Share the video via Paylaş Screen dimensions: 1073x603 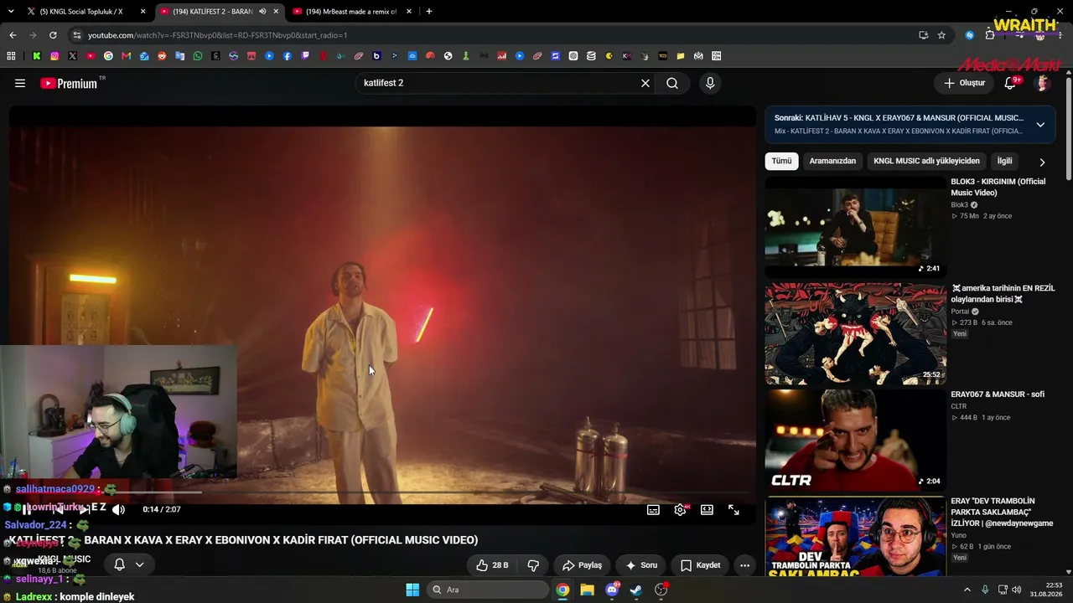[582, 565]
